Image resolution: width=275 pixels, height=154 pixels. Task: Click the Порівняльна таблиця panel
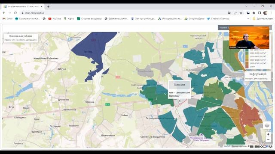coord(21,38)
